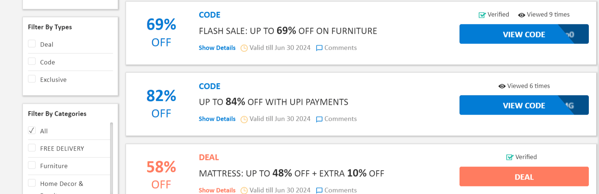599x194 pixels.
Task: Click comments bubble icon on UPI payments offer
Action: tap(319, 119)
